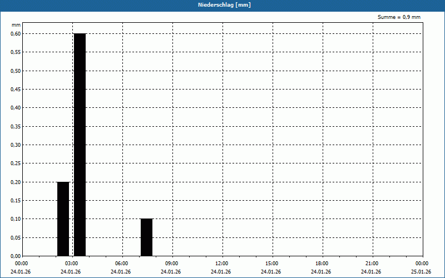The image size is (445, 278).
Task: Click the 18:00 time axis label
Action: tap(322, 263)
